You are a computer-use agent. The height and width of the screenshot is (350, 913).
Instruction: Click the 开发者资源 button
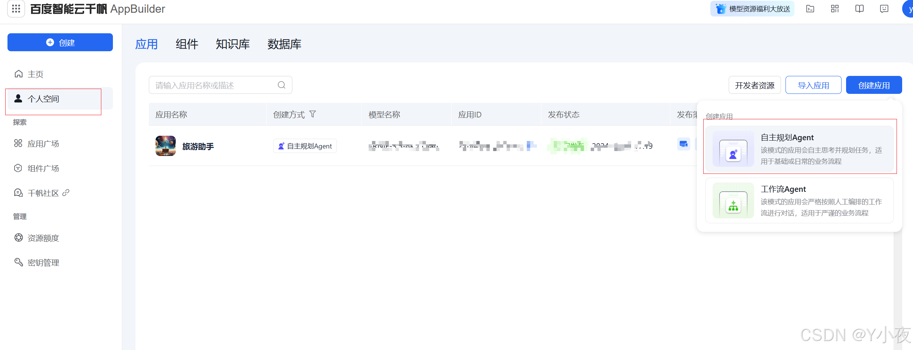754,85
